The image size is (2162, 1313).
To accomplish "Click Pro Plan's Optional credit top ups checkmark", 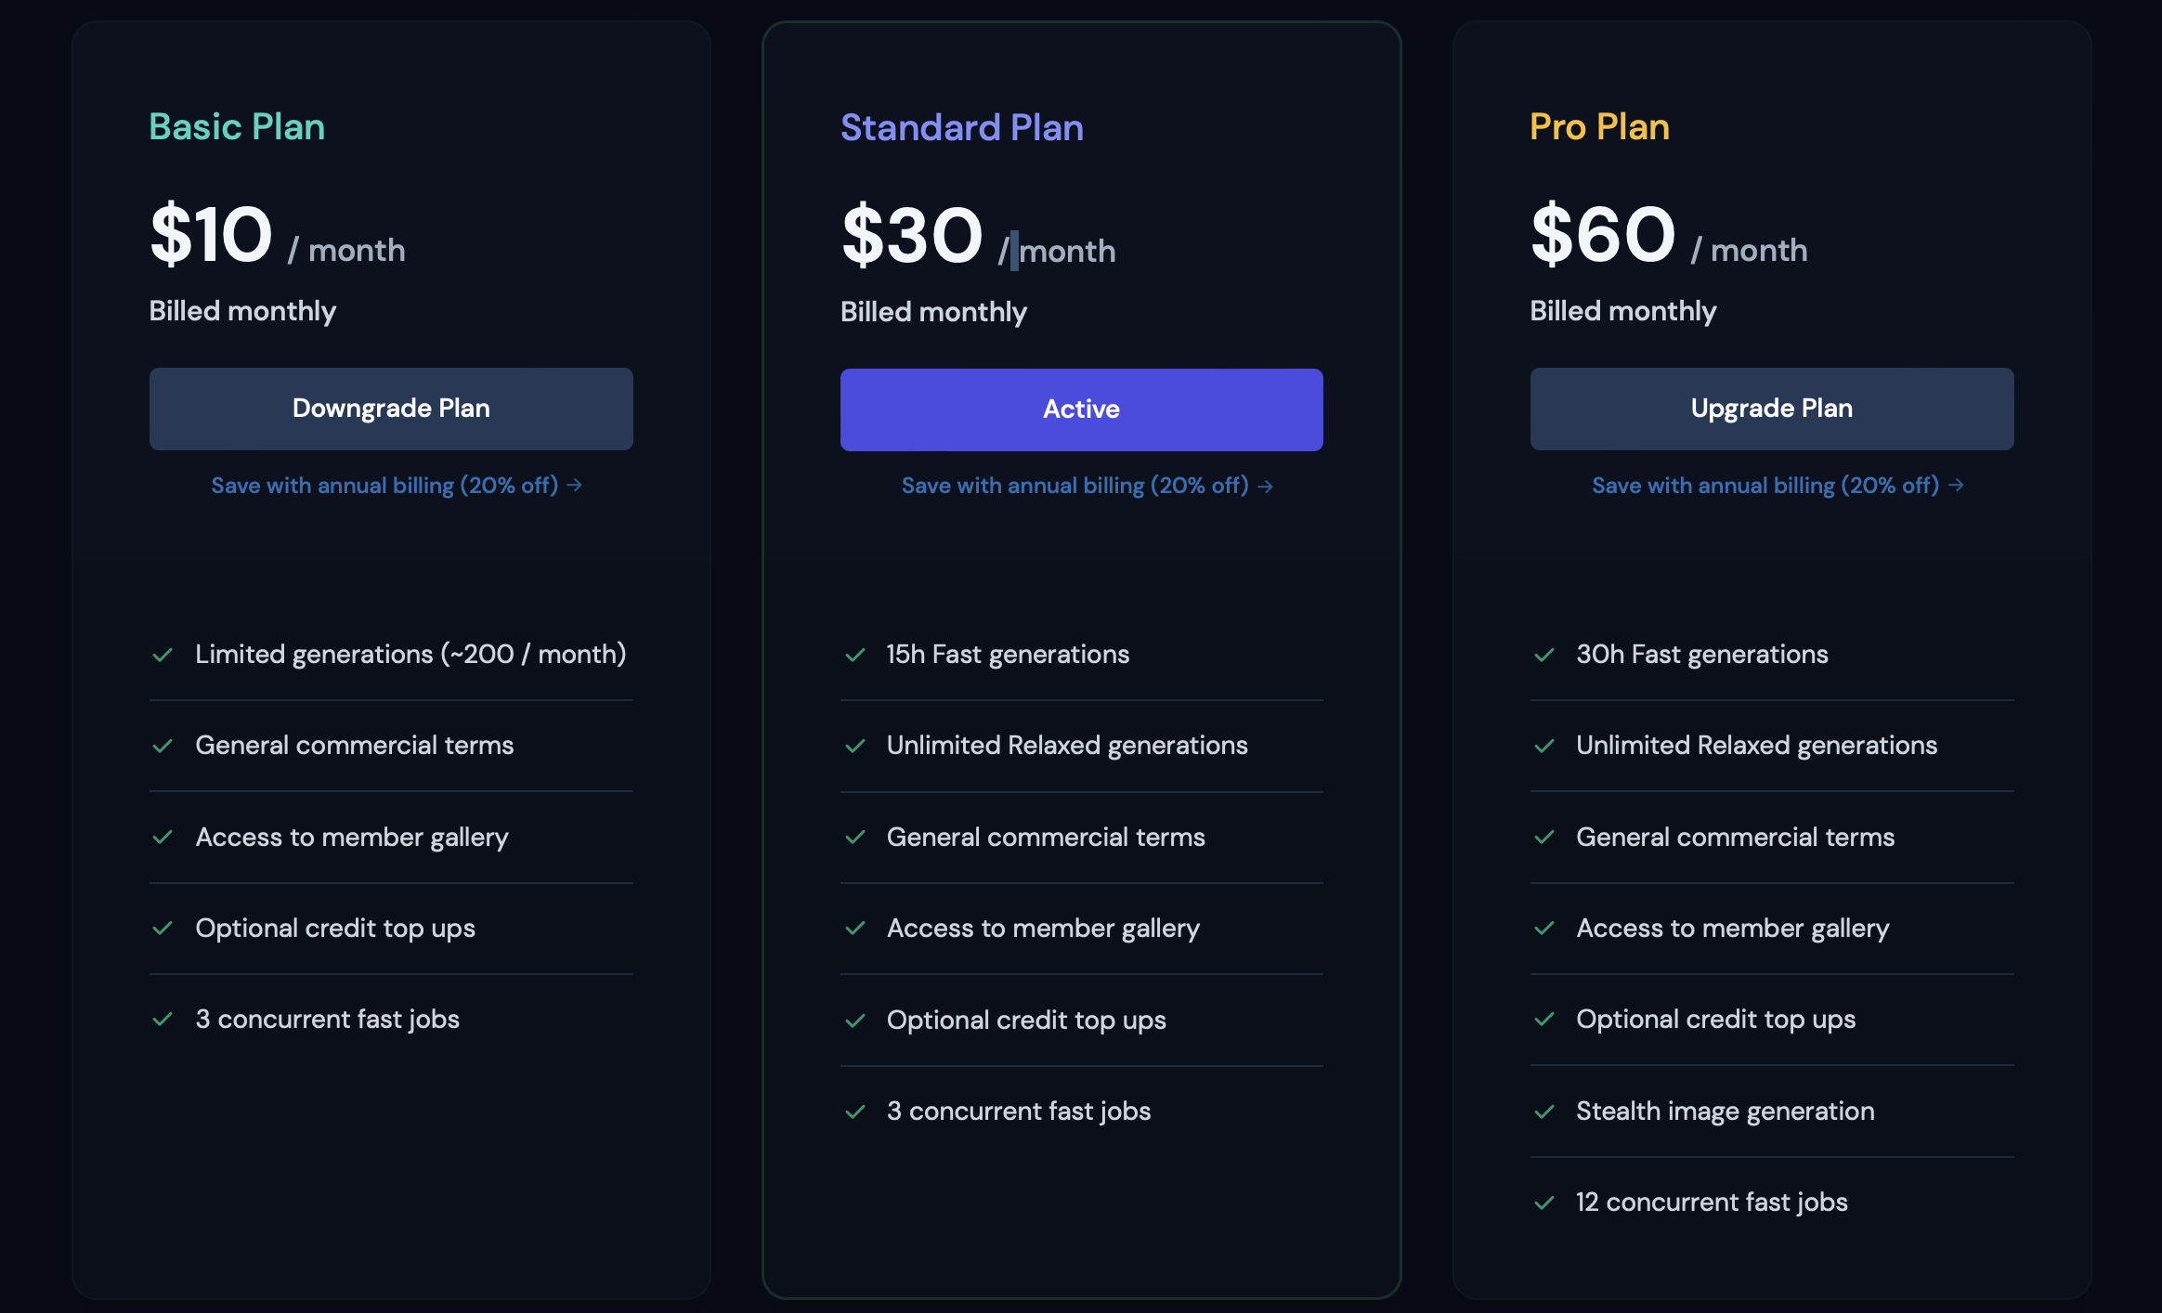I will (x=1544, y=1020).
